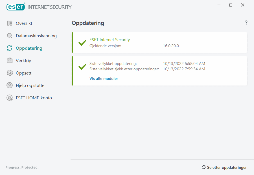Click the checkmark beside Siste vellykket oppdatering

coord(82,67)
